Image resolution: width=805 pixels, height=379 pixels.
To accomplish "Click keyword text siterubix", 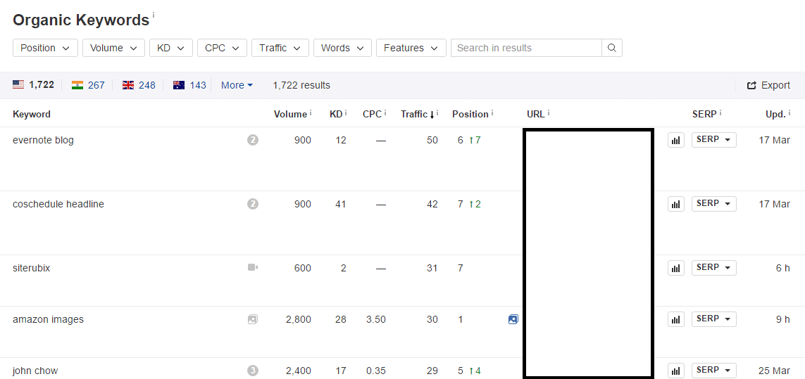I will tap(31, 268).
